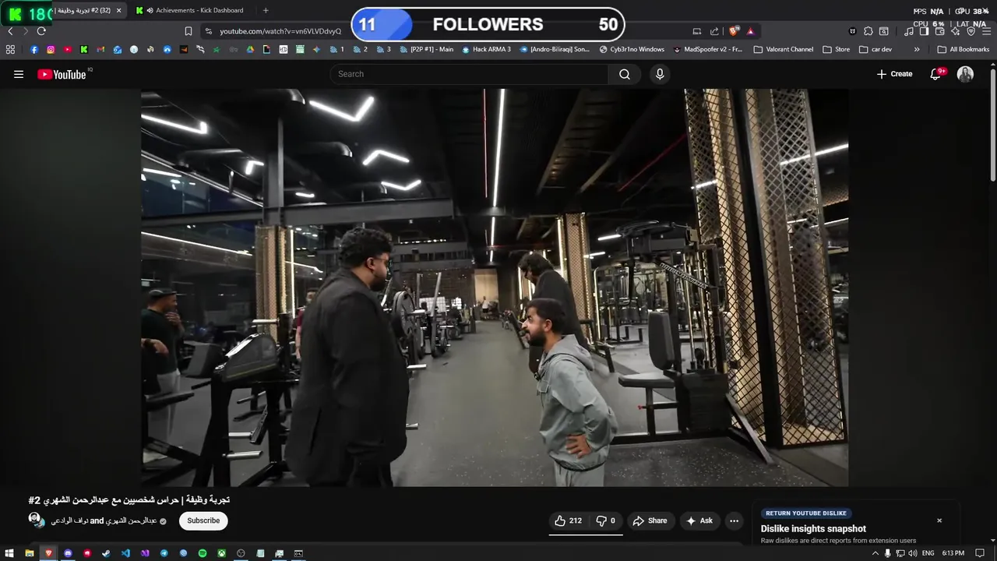
Task: Show hidden bookmarks with chevron
Action: [x=917, y=49]
